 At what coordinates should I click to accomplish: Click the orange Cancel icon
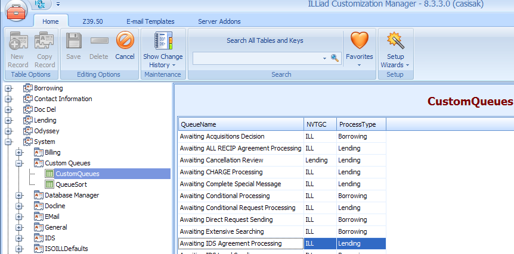coord(125,40)
